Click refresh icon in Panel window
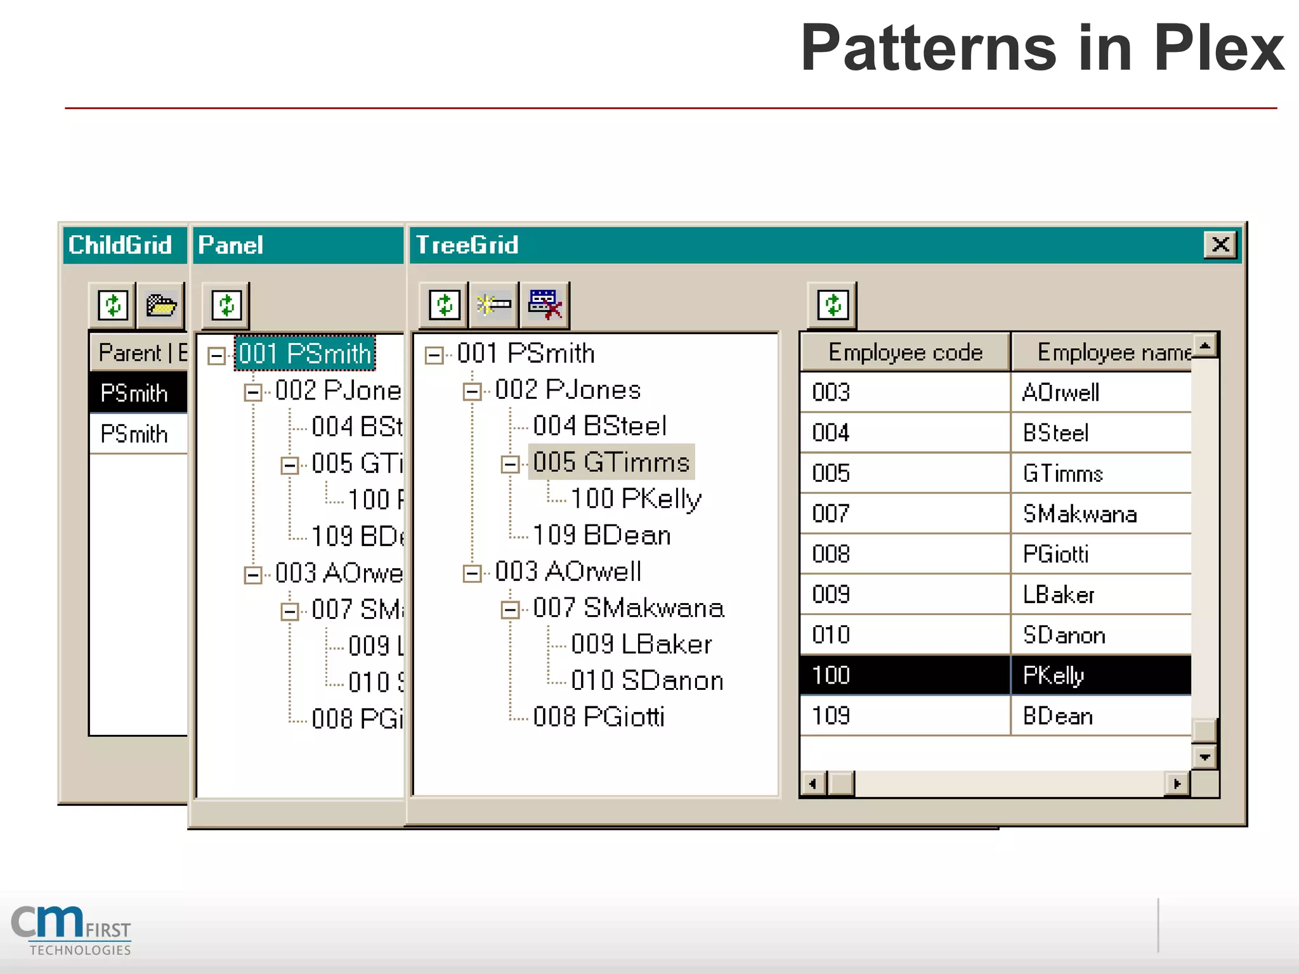 tap(226, 305)
